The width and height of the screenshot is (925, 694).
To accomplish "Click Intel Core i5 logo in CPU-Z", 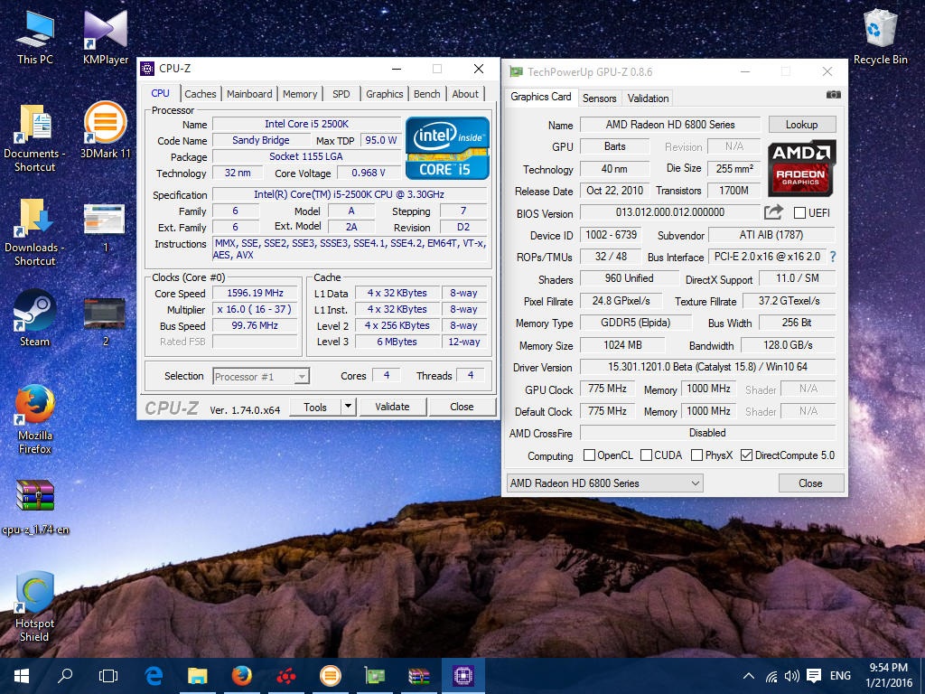I will pyautogui.click(x=447, y=148).
